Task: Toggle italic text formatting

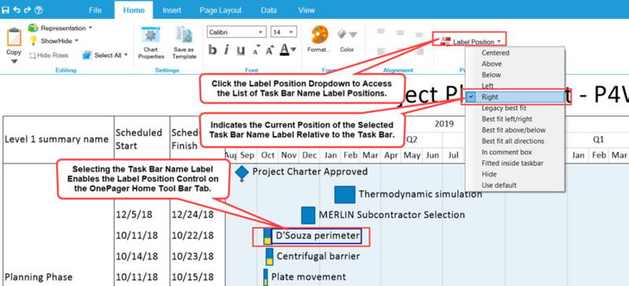Action: 226,50
